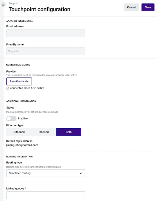Toggle the Inactive status switch

click(x=11, y=118)
